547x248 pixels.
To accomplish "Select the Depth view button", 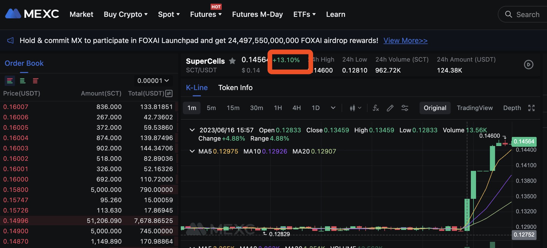I will (512, 108).
